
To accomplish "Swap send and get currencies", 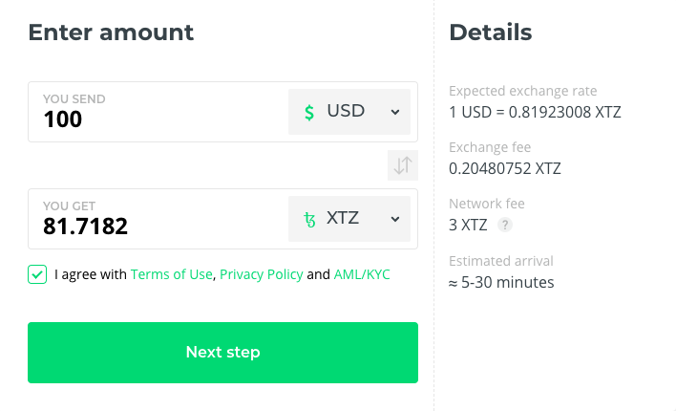I will tap(403, 165).
